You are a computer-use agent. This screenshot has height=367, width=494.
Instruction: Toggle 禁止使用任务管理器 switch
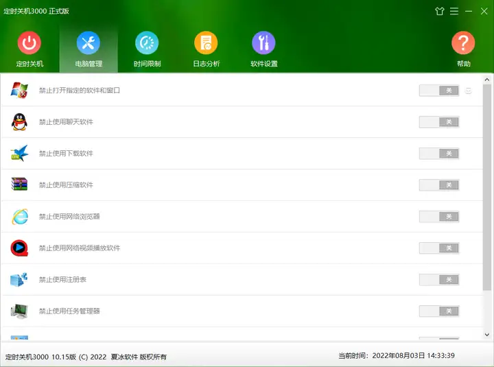439,311
